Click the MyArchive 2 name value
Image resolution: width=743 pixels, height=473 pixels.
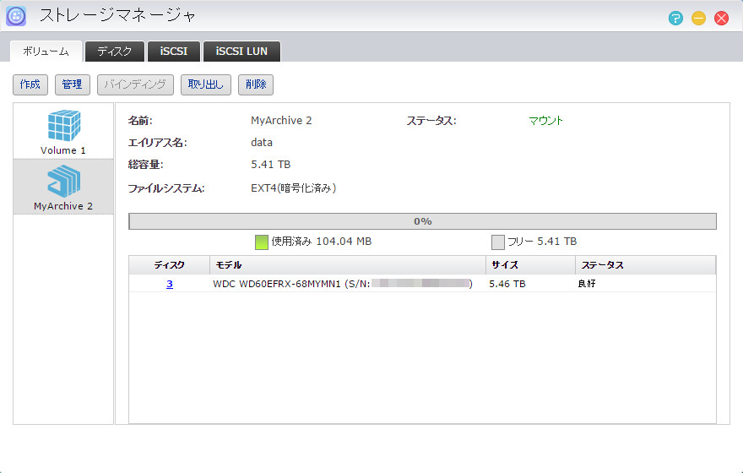point(281,121)
